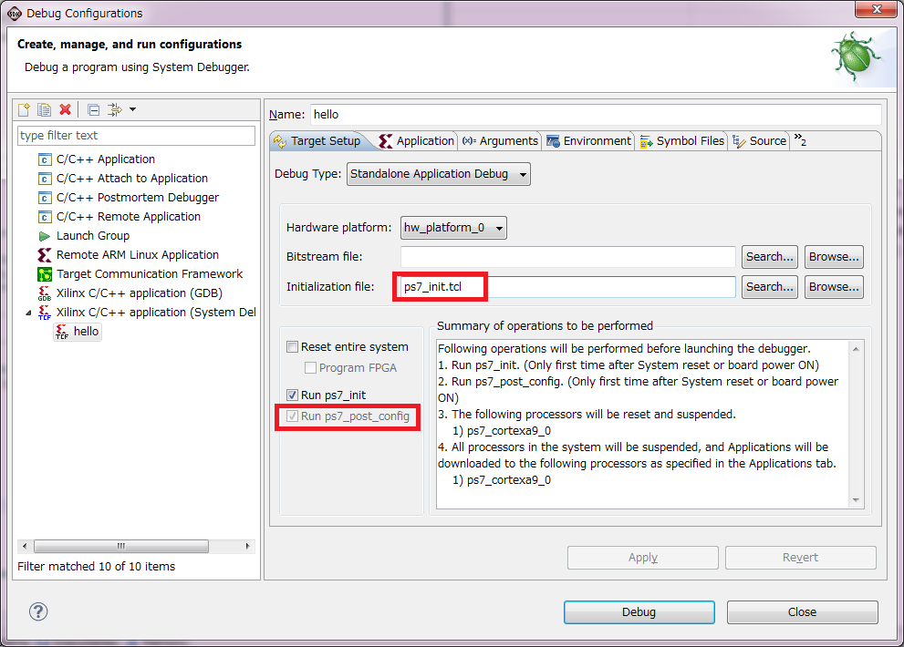Click the C/C++ Attach to Application icon

point(45,179)
